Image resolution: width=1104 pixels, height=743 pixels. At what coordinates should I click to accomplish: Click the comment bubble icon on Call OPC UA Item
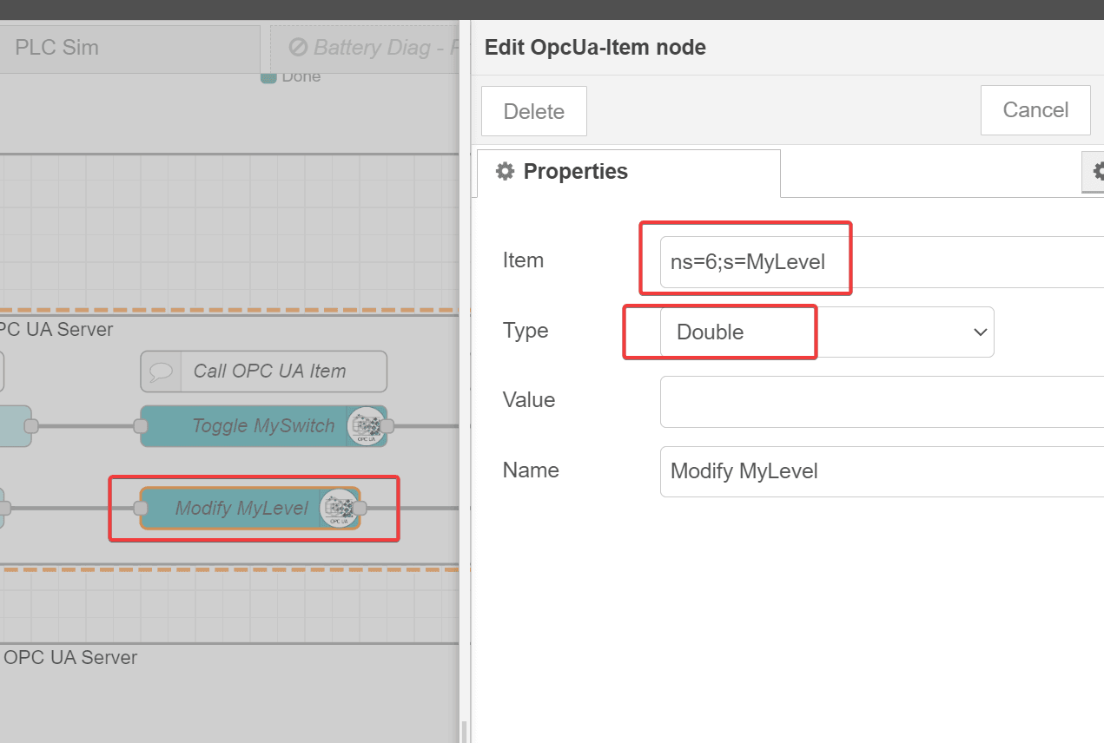click(x=161, y=371)
